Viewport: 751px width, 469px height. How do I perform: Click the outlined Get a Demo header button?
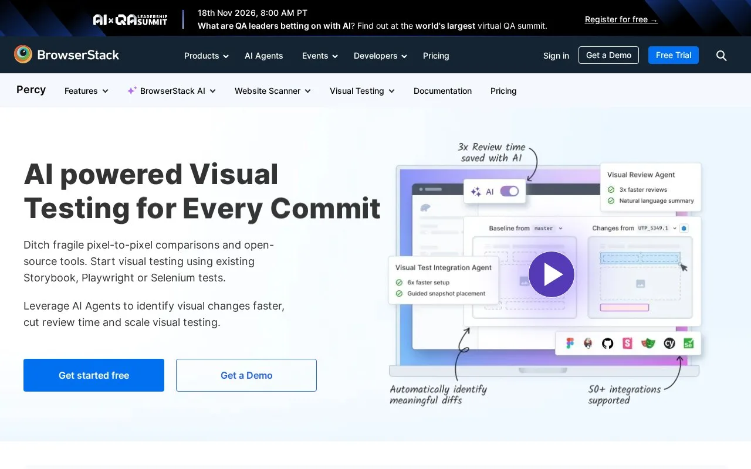[x=608, y=55]
